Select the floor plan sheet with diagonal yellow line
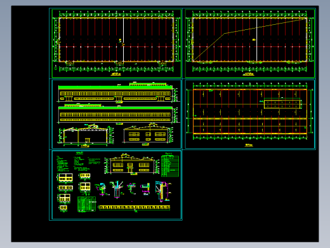330x248 pixels. click(250, 43)
